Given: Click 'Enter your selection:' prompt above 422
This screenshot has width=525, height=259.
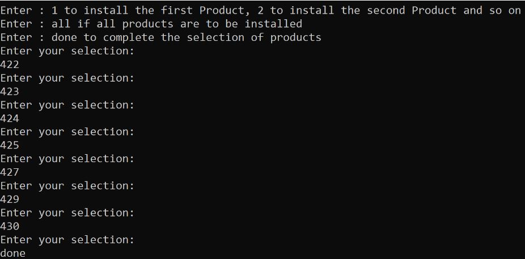Looking at the screenshot, I should pyautogui.click(x=67, y=51).
